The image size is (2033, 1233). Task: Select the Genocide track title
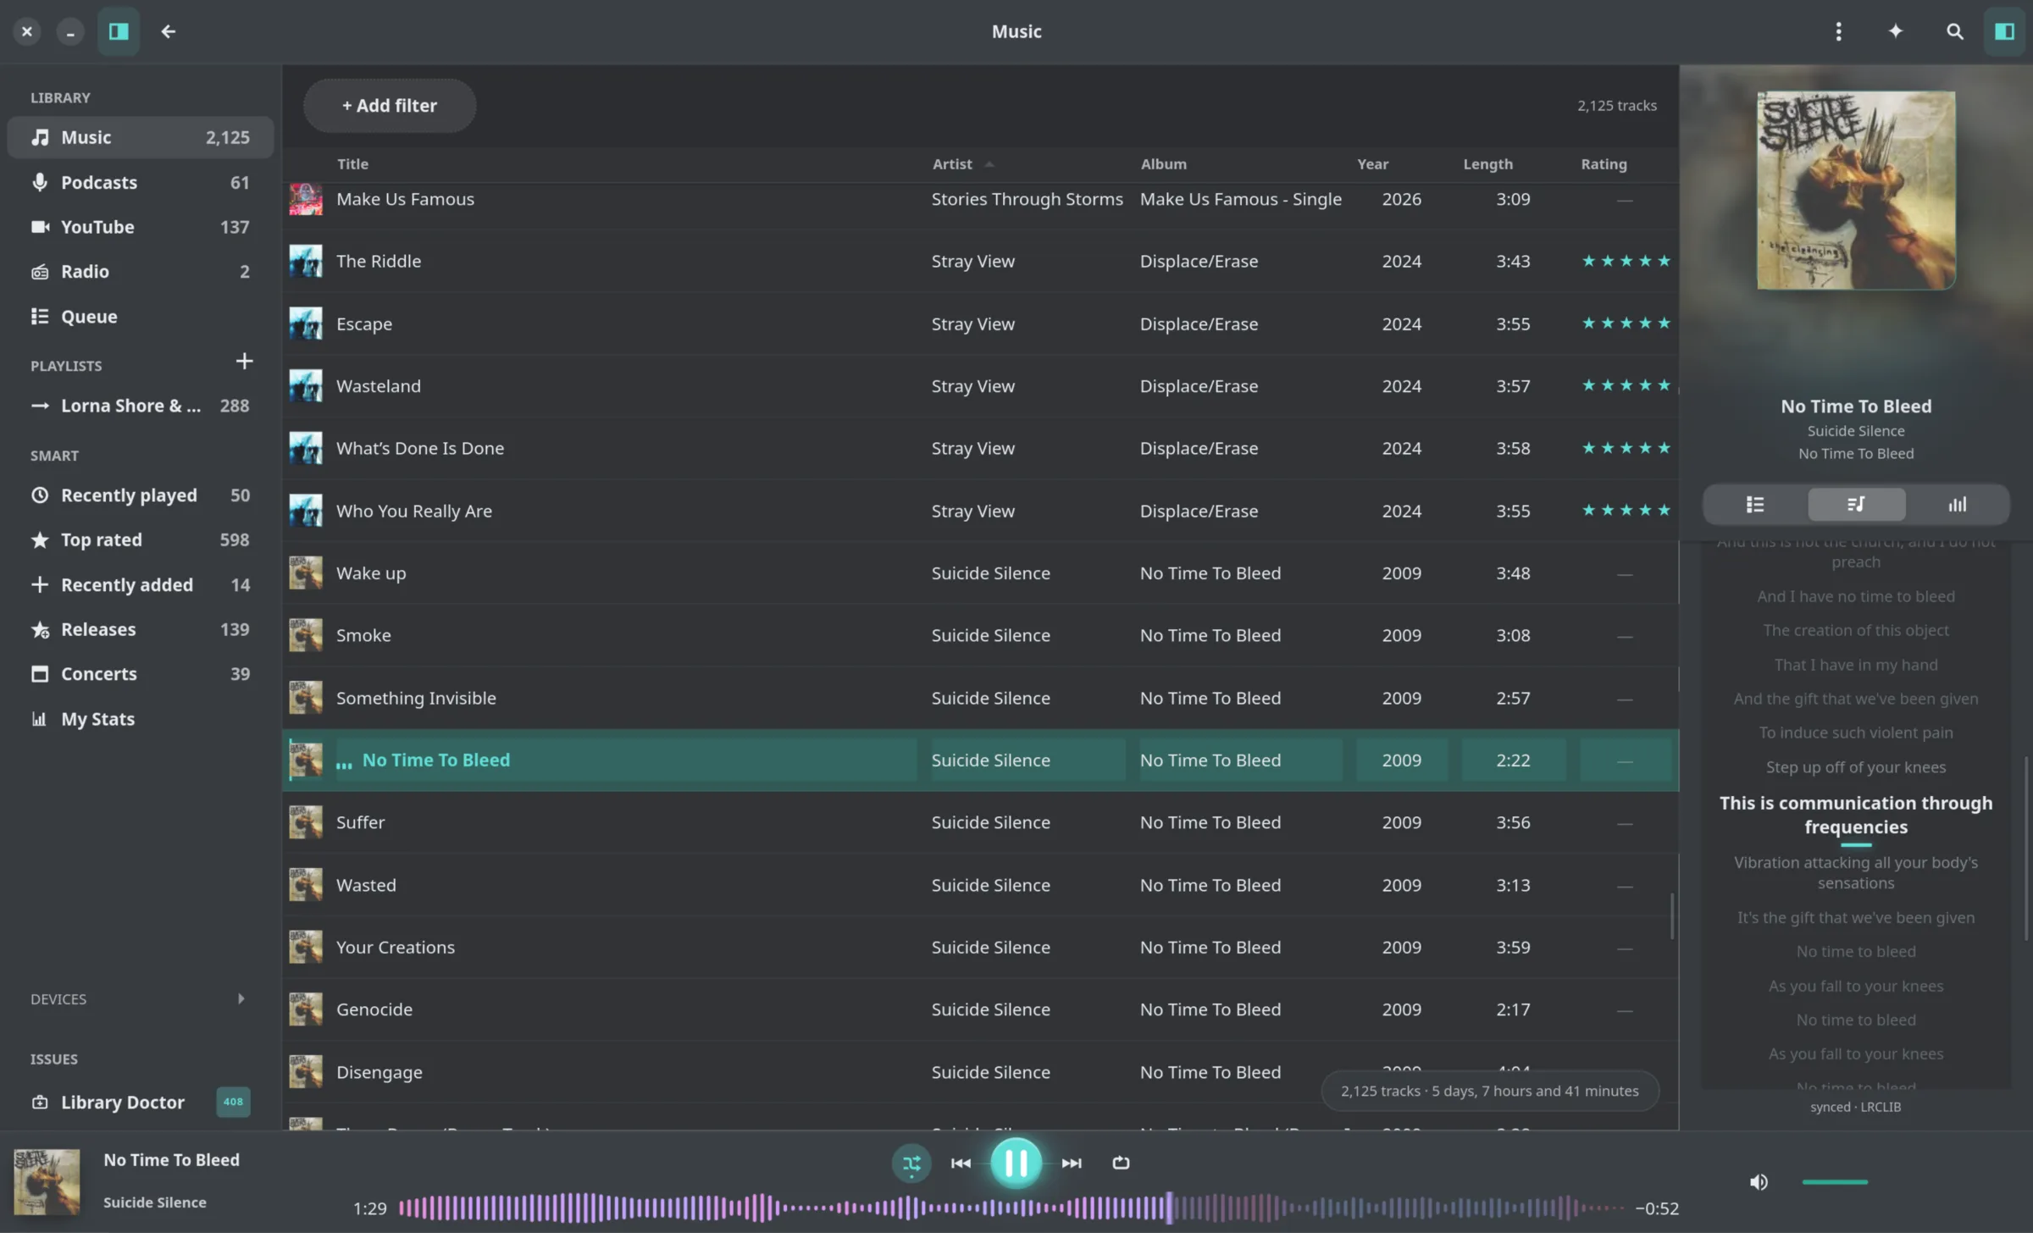[374, 1010]
